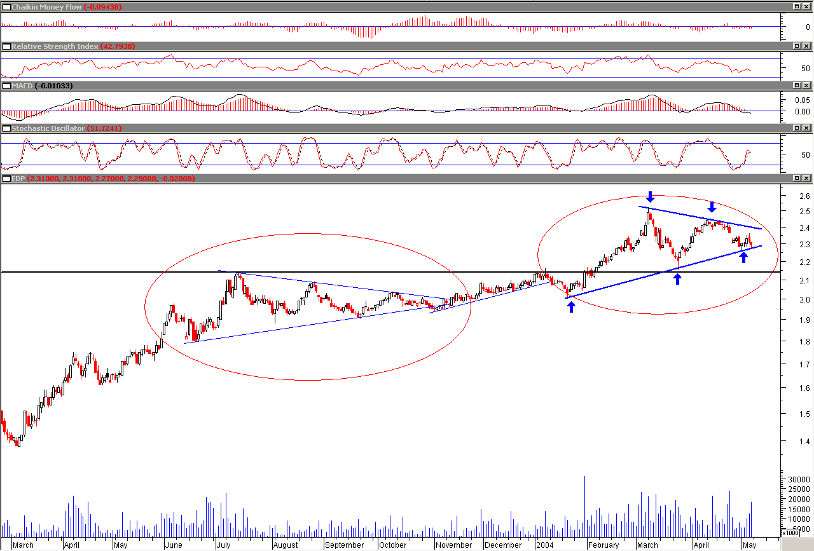Maximize the Chaikin Money Flow panel
The height and width of the screenshot is (551, 814).
click(x=796, y=6)
